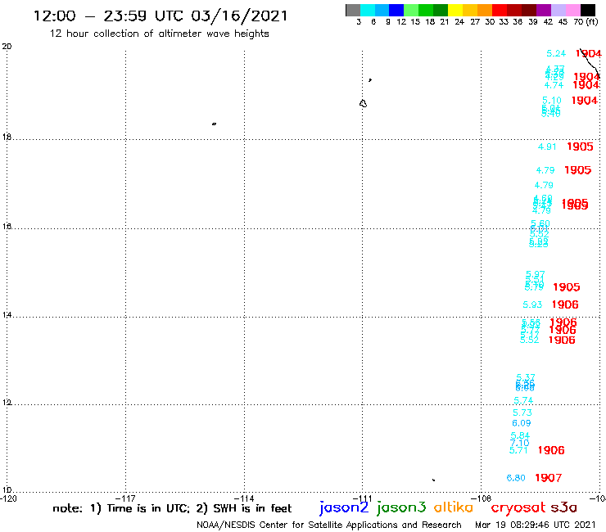This screenshot has height=532, width=606.
Task: Click the s3a satellite label
Action: 563,507
